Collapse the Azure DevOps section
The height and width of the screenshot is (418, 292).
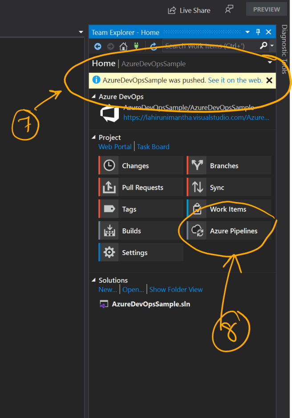(x=93, y=97)
